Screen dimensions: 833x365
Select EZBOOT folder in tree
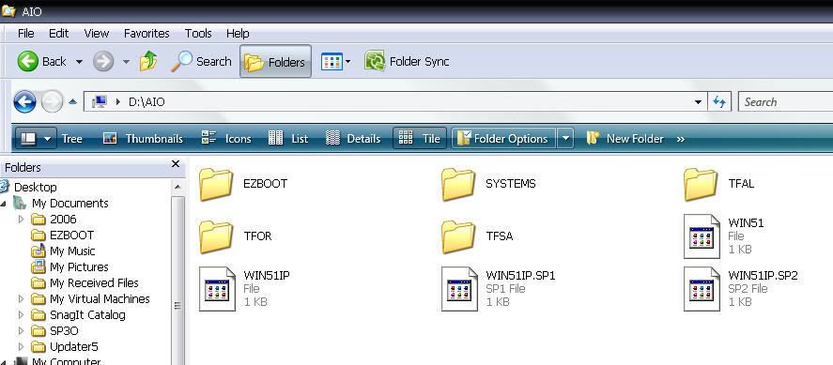point(71,235)
